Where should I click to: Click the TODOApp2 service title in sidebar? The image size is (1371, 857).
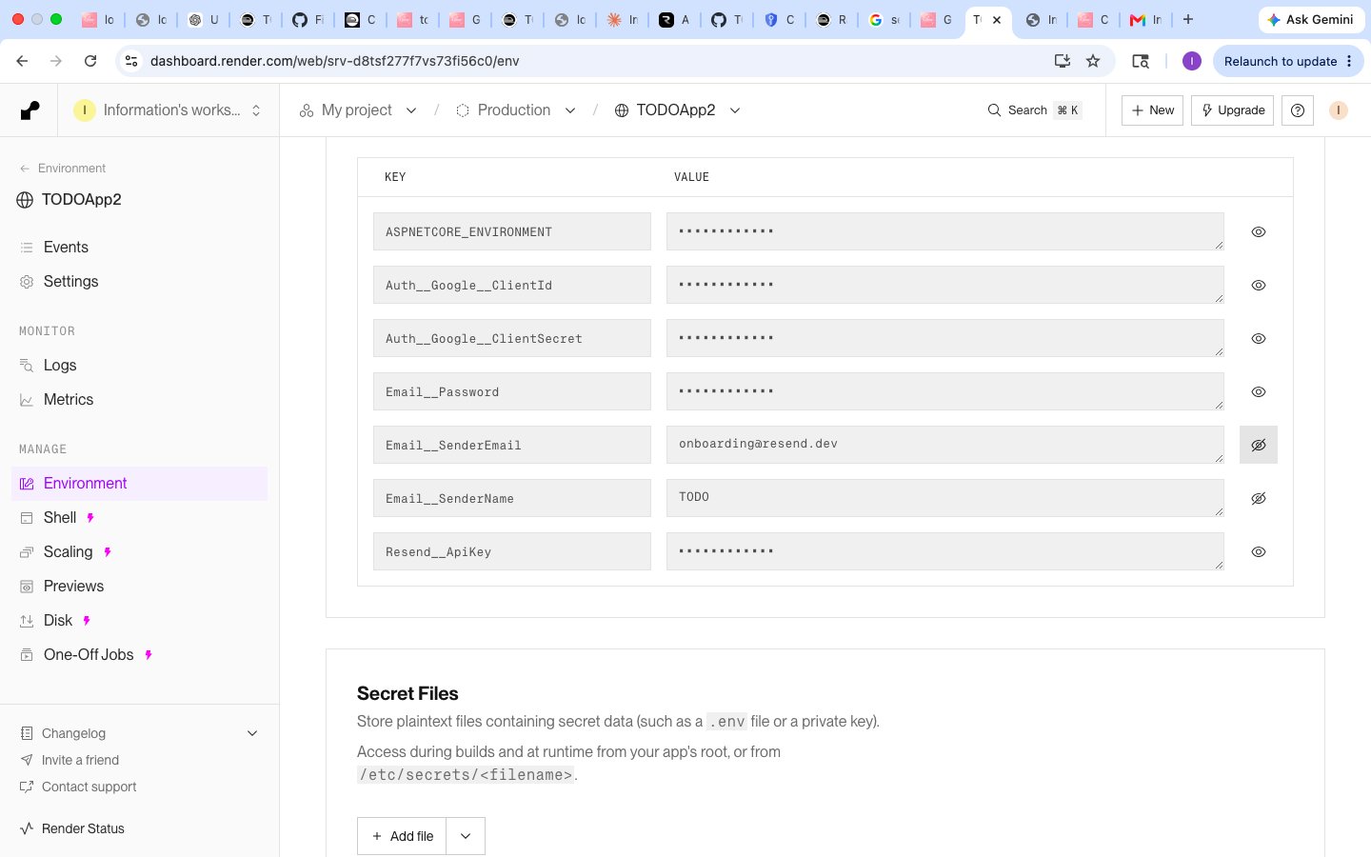(81, 200)
